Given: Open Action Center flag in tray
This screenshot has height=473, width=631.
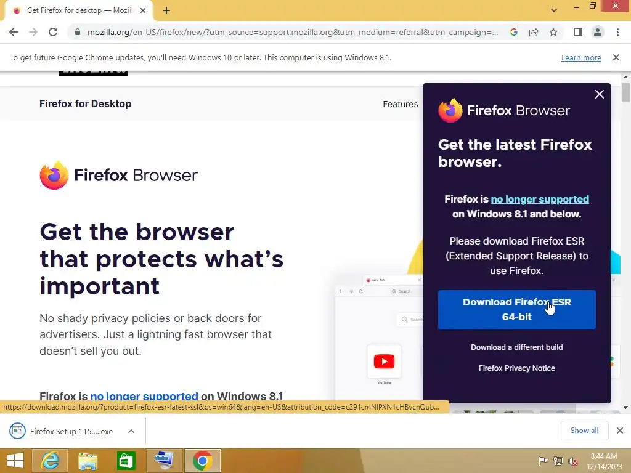Looking at the screenshot, I should (543, 461).
